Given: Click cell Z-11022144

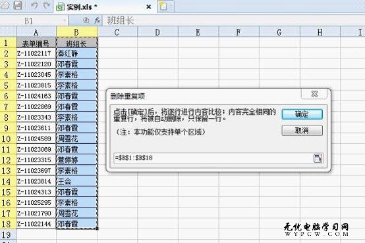Looking at the screenshot, I should (36, 224).
